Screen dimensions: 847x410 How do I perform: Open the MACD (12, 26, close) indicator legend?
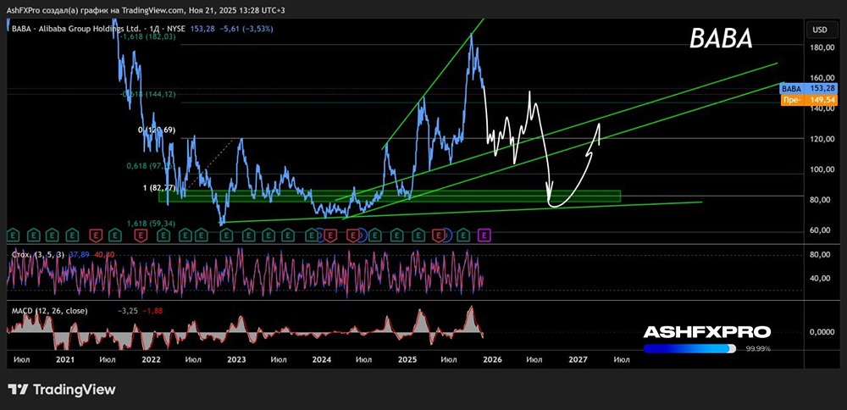click(x=50, y=311)
